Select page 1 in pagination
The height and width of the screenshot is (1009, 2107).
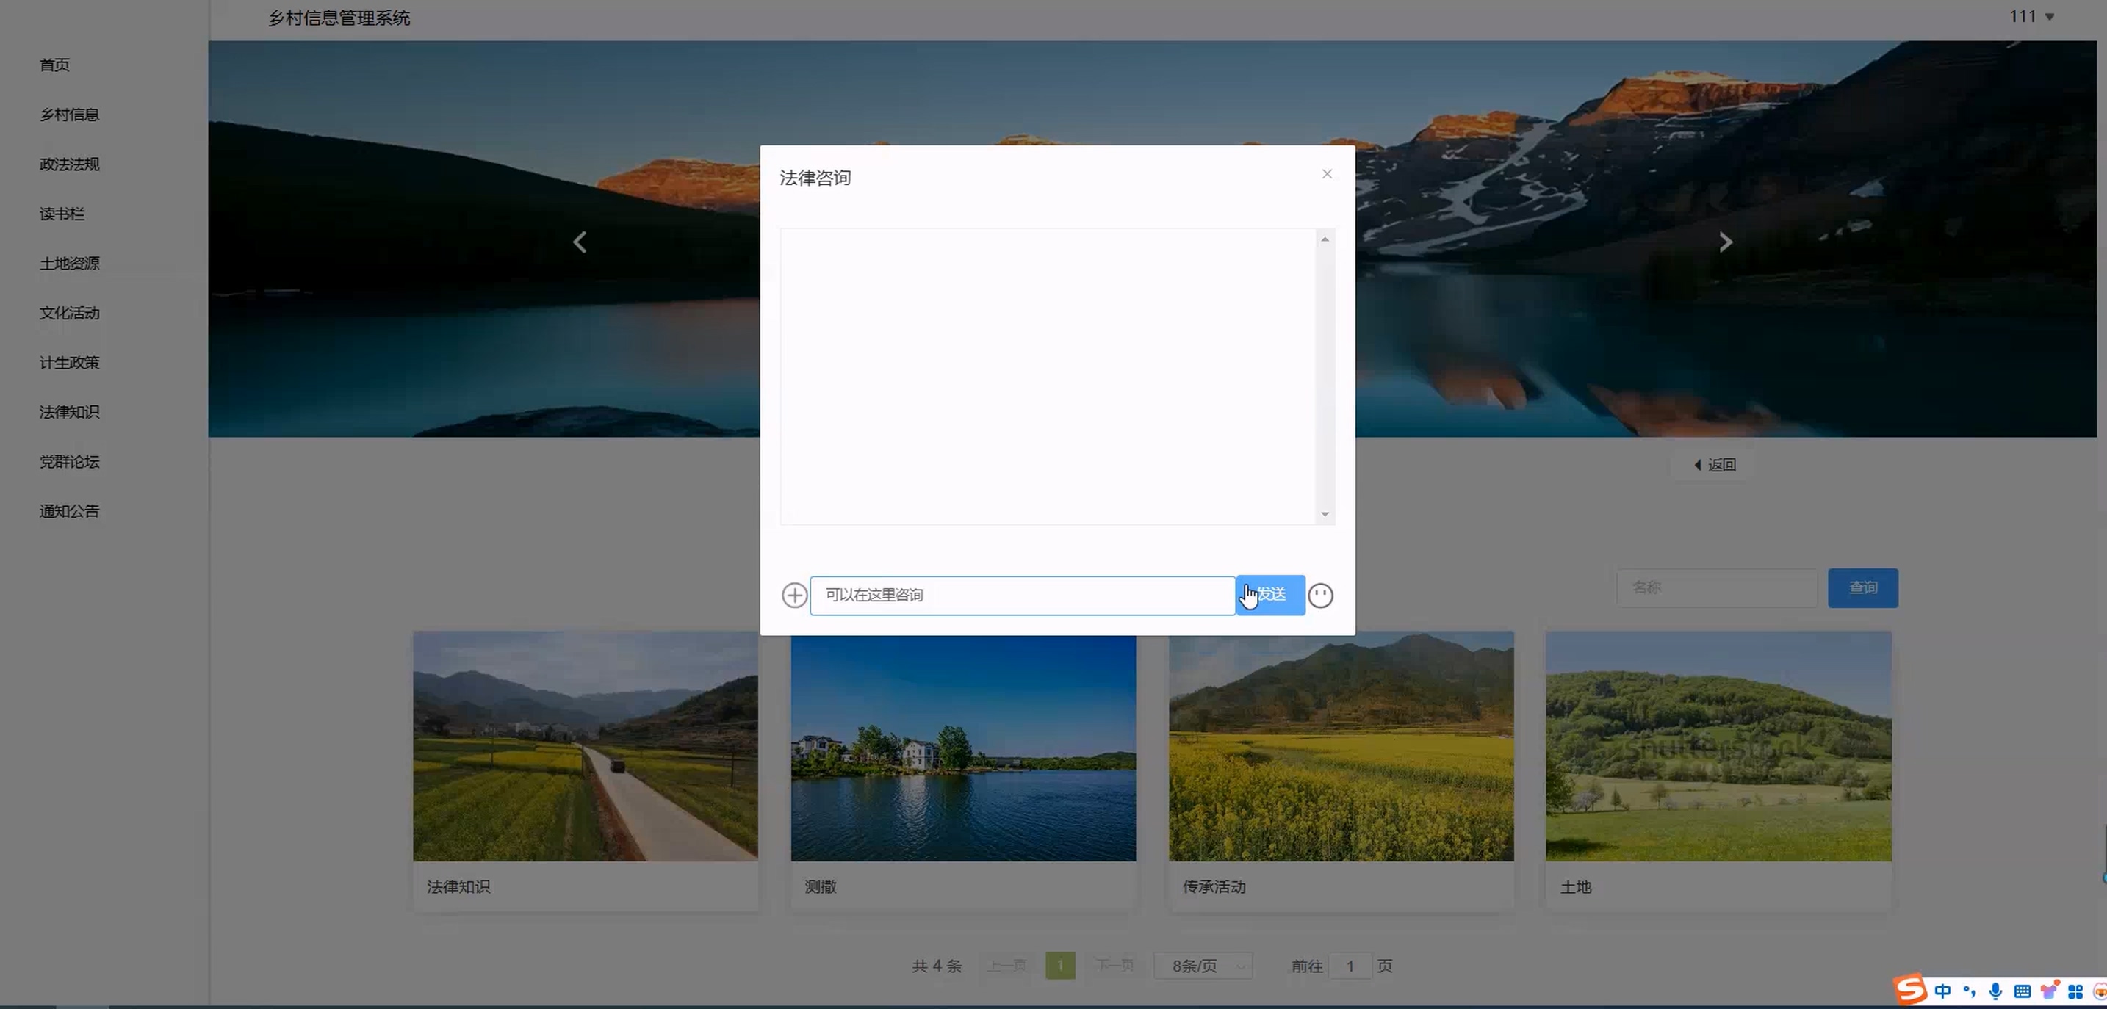click(1060, 966)
